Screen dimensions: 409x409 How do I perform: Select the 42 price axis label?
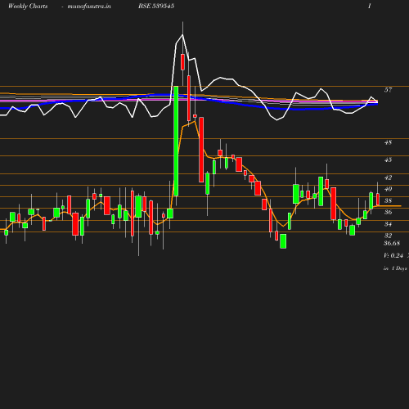click(x=388, y=178)
